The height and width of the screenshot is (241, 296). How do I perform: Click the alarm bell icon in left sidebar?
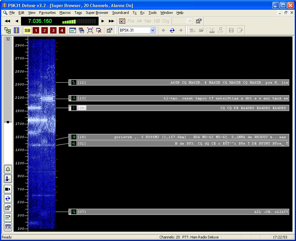tap(8, 169)
